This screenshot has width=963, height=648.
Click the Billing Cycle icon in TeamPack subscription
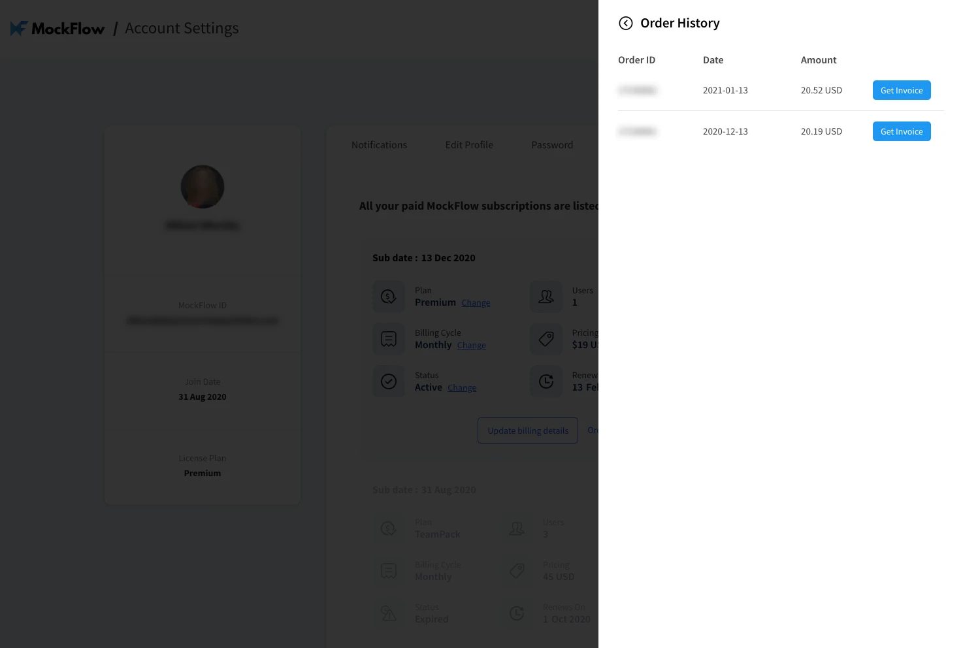(x=389, y=571)
